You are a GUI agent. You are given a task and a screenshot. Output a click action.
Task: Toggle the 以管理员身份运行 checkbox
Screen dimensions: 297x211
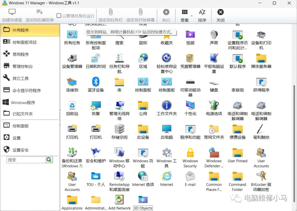59,15
